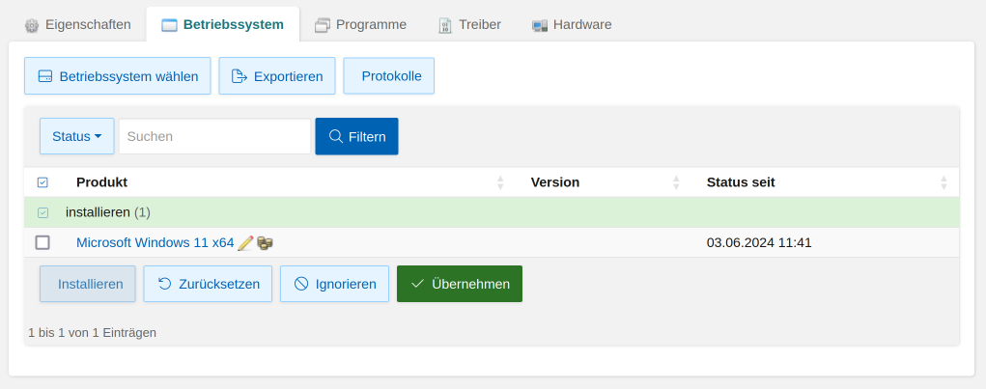The image size is (986, 389).
Task: Open the Protokolle logs
Action: pos(389,75)
